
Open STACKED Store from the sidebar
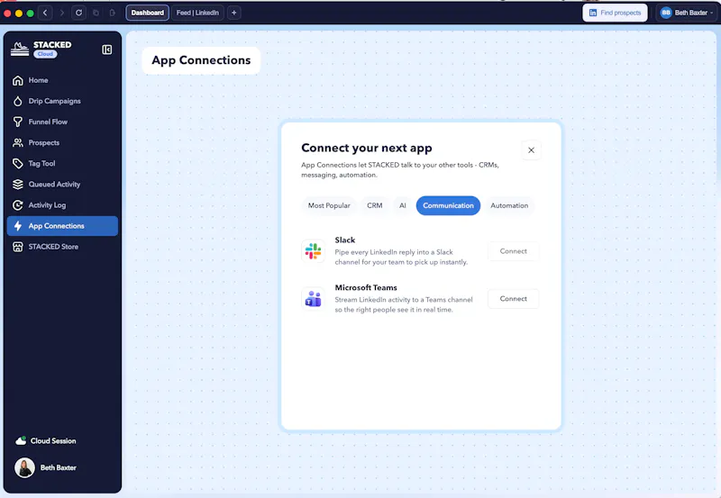tap(62, 247)
